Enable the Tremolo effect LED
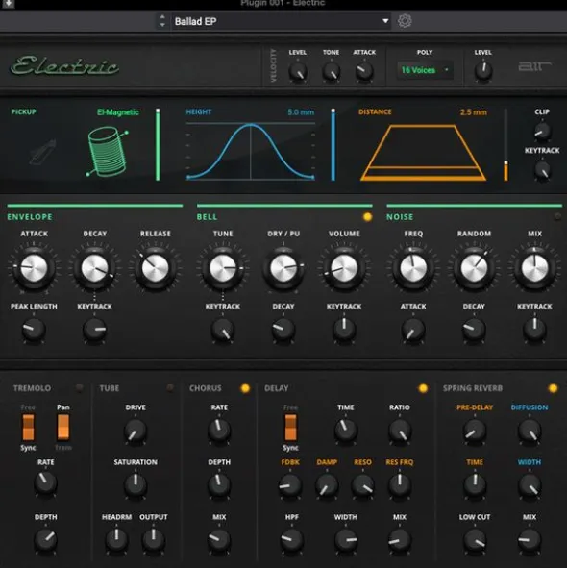 tap(79, 388)
